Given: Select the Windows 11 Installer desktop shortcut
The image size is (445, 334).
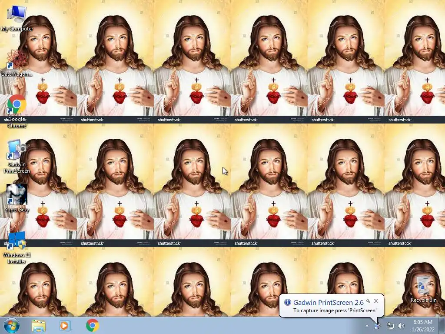Looking at the screenshot, I should 17,247.
